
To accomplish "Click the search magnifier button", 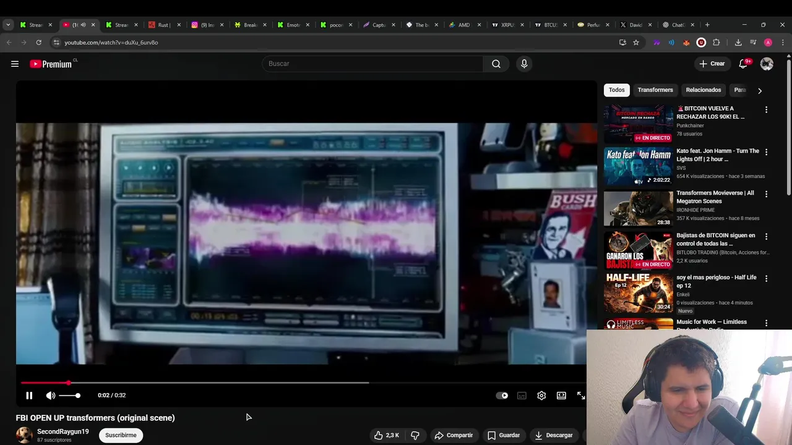I will point(496,64).
